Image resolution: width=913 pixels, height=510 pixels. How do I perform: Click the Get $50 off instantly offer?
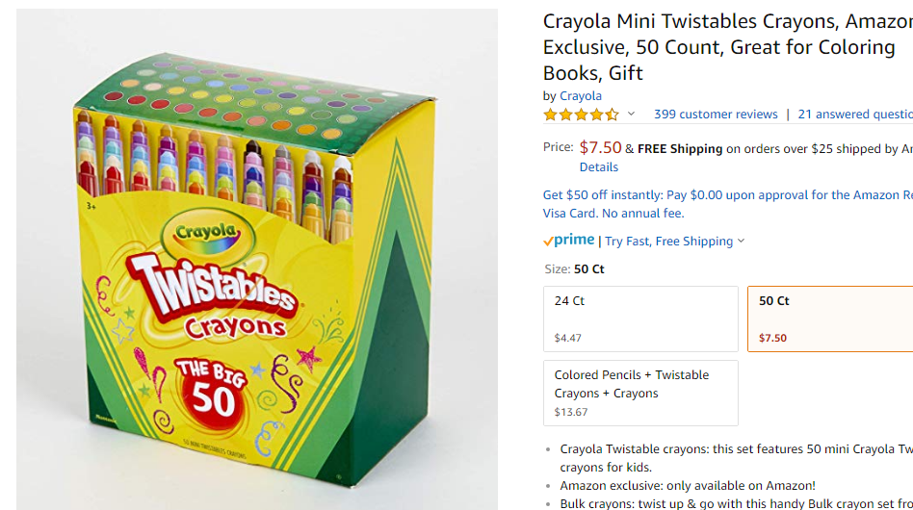point(728,204)
